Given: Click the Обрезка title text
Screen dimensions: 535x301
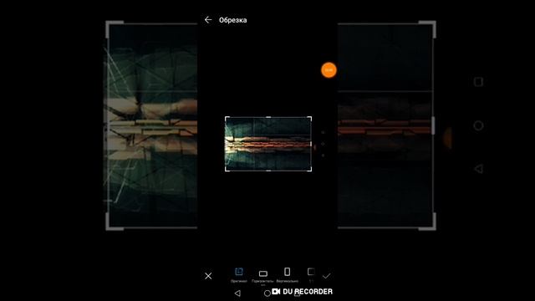Looking at the screenshot, I should point(232,20).
